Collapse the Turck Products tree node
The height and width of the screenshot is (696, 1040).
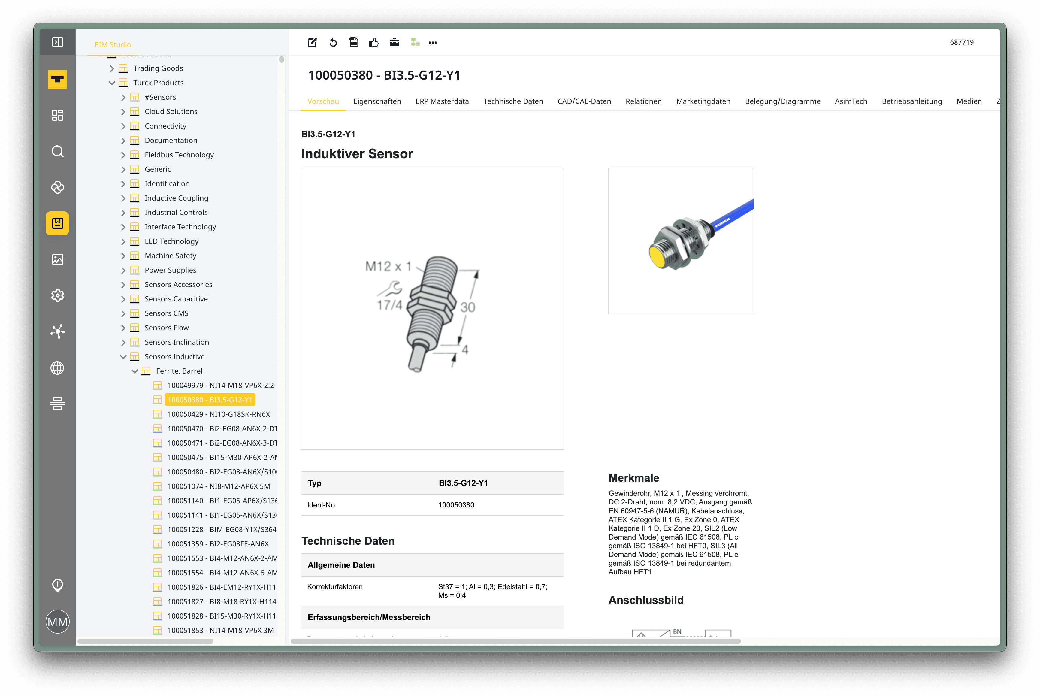coord(112,83)
